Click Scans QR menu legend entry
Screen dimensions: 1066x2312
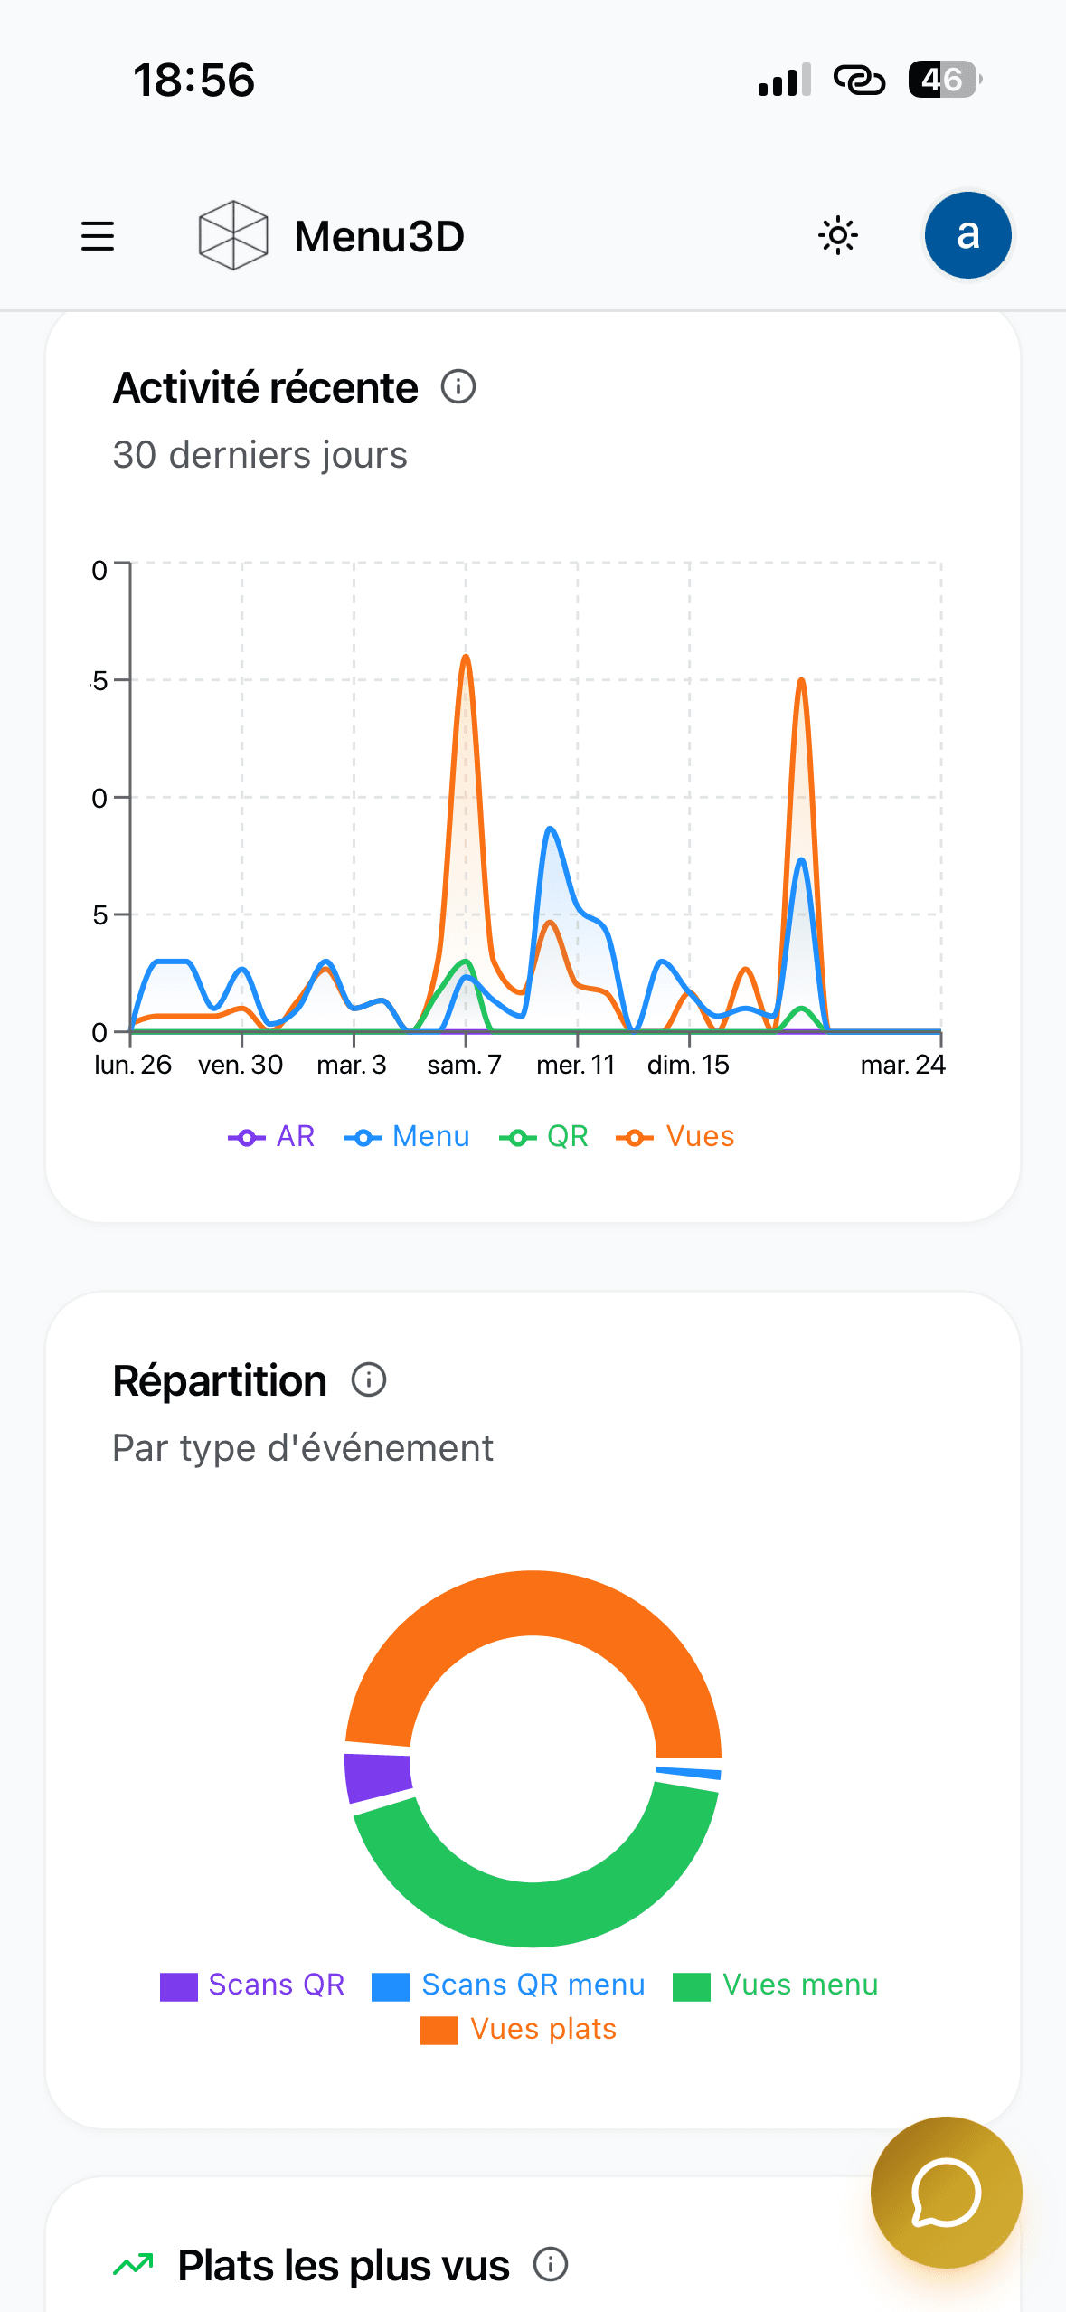[x=509, y=1985]
